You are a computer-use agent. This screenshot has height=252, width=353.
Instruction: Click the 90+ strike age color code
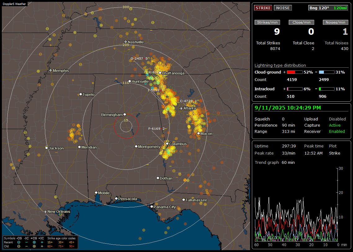pyautogui.click(x=72, y=246)
